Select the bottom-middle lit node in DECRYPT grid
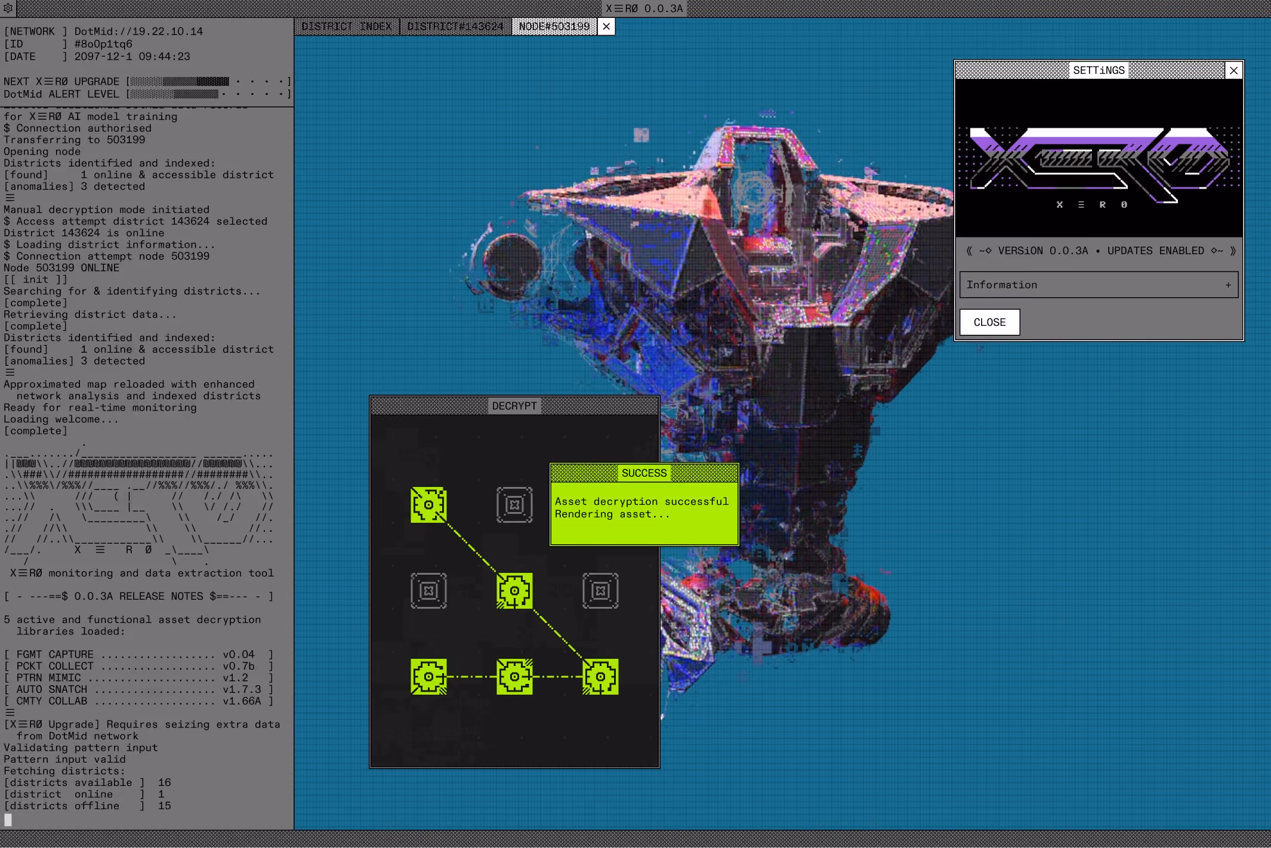 coord(514,677)
